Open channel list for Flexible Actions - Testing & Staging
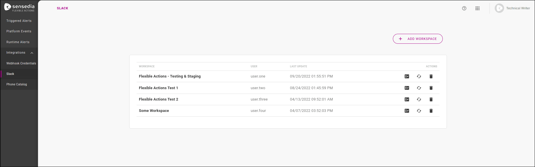The height and width of the screenshot is (167, 535). pyautogui.click(x=407, y=76)
